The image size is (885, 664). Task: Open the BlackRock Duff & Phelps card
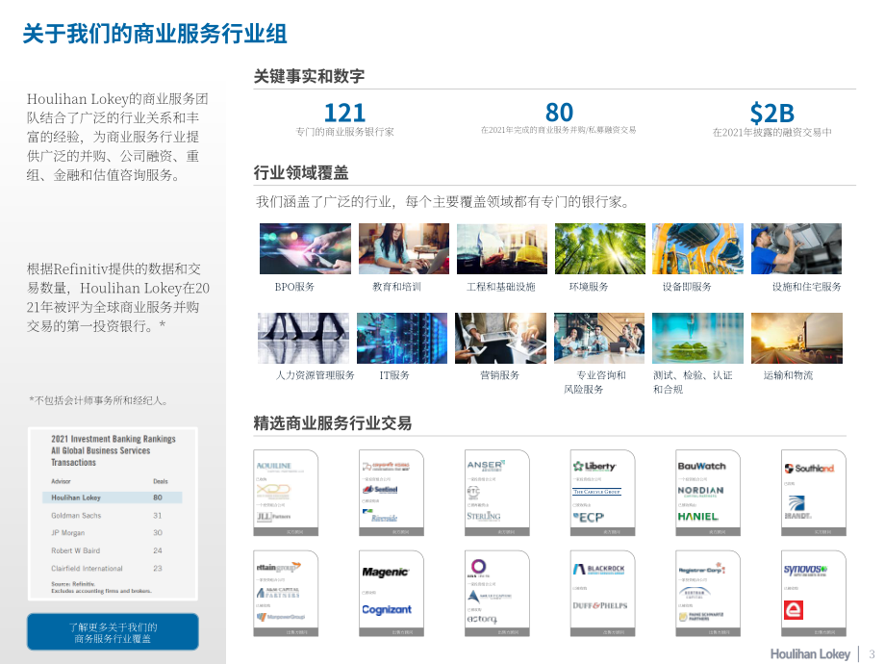[x=602, y=594]
